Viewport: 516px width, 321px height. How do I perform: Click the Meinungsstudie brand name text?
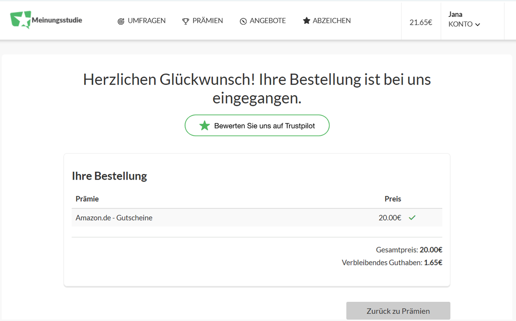point(57,20)
